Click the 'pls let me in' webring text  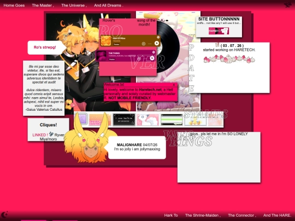[x=219, y=134]
